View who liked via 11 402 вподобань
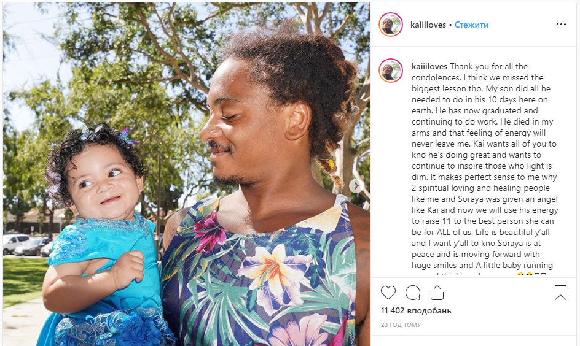Screen dimensions: 580x346 click(416, 310)
